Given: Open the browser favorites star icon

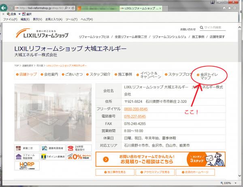Looking at the screenshot, I should tap(234, 8).
